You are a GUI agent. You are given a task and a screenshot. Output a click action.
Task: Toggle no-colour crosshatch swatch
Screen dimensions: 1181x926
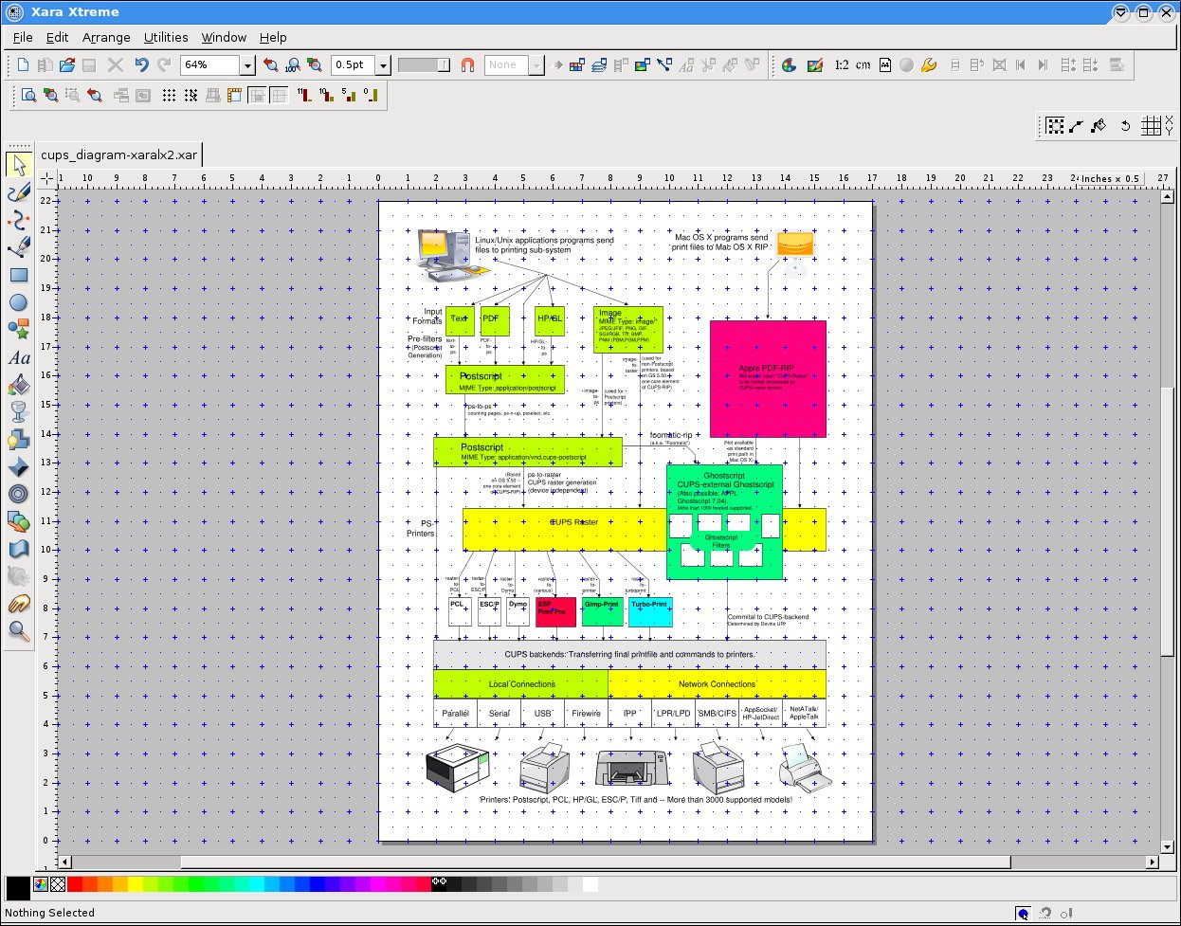pyautogui.click(x=58, y=884)
